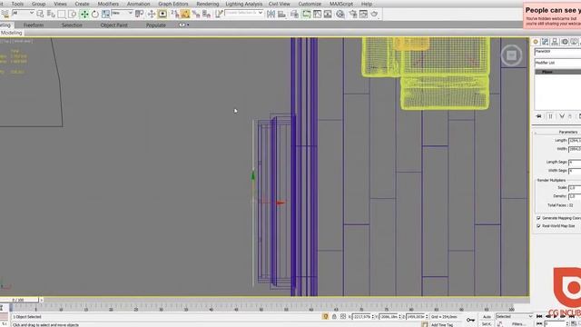Click the Select and Manipulate icon
This screenshot has height=327, width=581.
152,15
